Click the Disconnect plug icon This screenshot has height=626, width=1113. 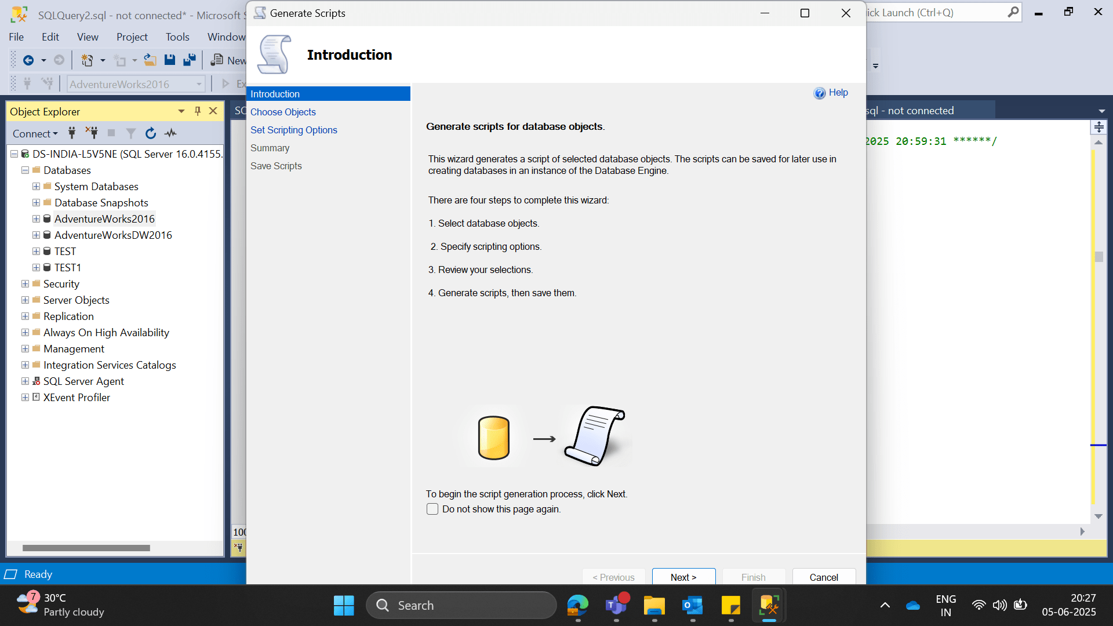pyautogui.click(x=92, y=133)
